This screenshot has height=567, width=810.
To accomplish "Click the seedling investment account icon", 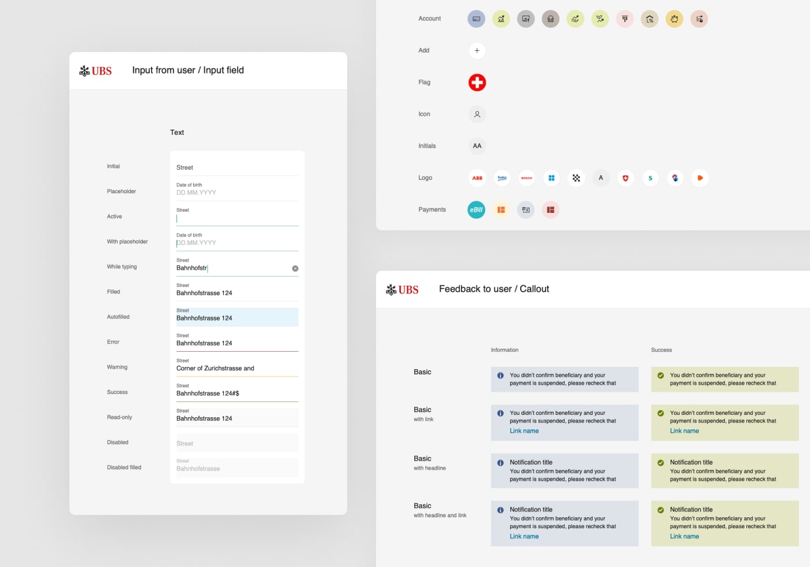I will 600,19.
